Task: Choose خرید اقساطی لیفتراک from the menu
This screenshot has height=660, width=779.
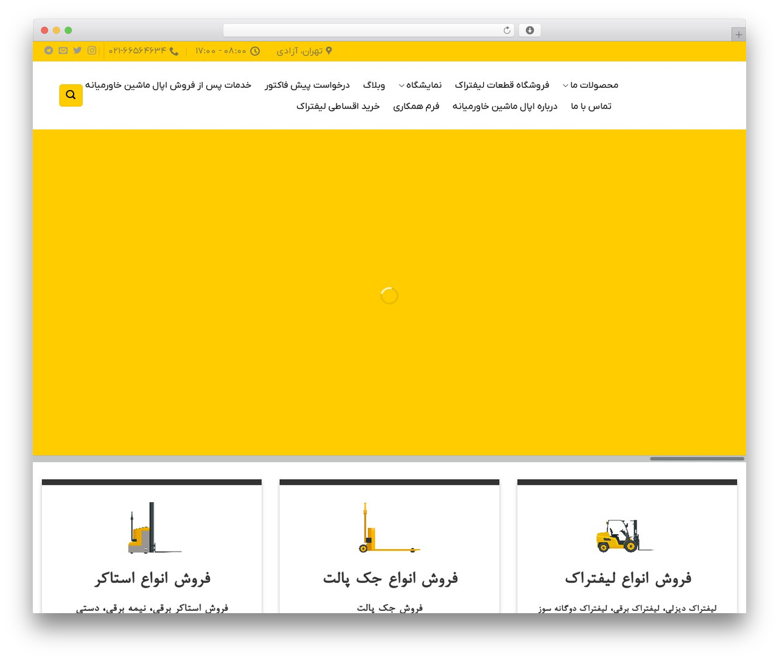Action: [x=338, y=107]
